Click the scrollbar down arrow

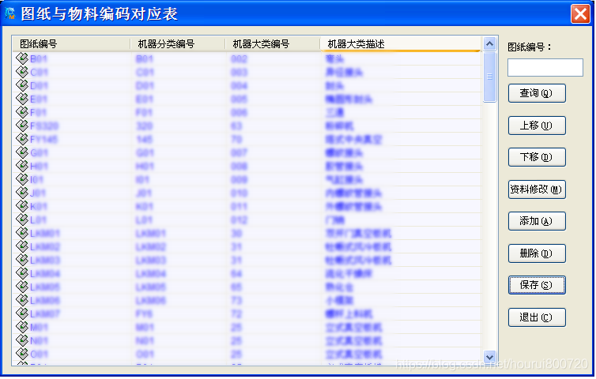[x=489, y=357]
